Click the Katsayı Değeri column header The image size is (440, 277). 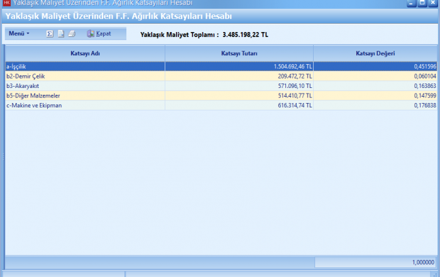[375, 53]
